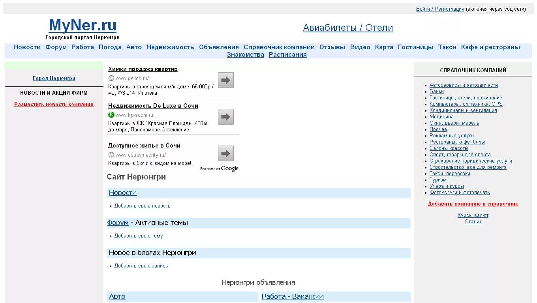Click the MyNer.ru logo
This screenshot has width=537, height=303.
[x=82, y=25]
